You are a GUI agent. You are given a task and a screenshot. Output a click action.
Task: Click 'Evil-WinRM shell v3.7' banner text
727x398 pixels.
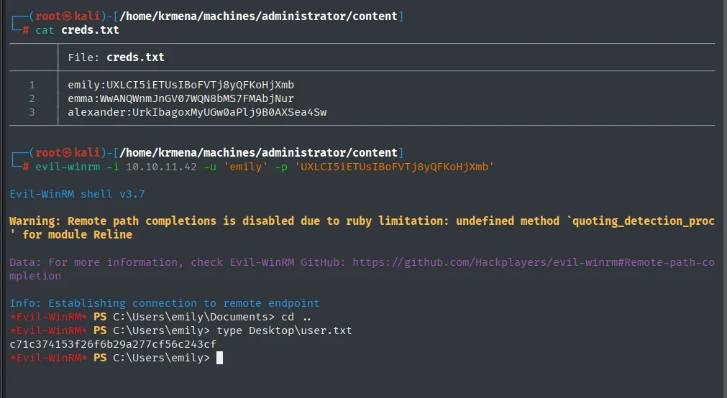77,194
